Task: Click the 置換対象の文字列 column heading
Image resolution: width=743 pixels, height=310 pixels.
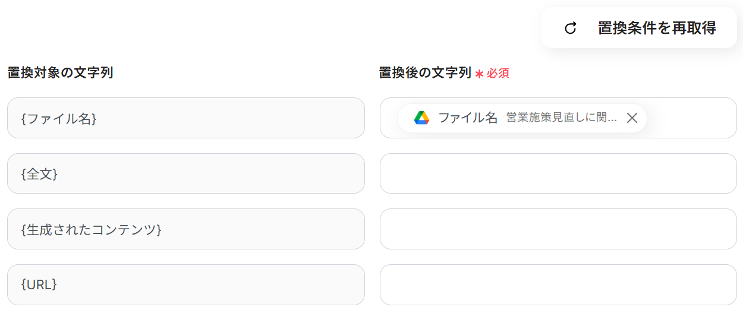Action: pyautogui.click(x=60, y=73)
